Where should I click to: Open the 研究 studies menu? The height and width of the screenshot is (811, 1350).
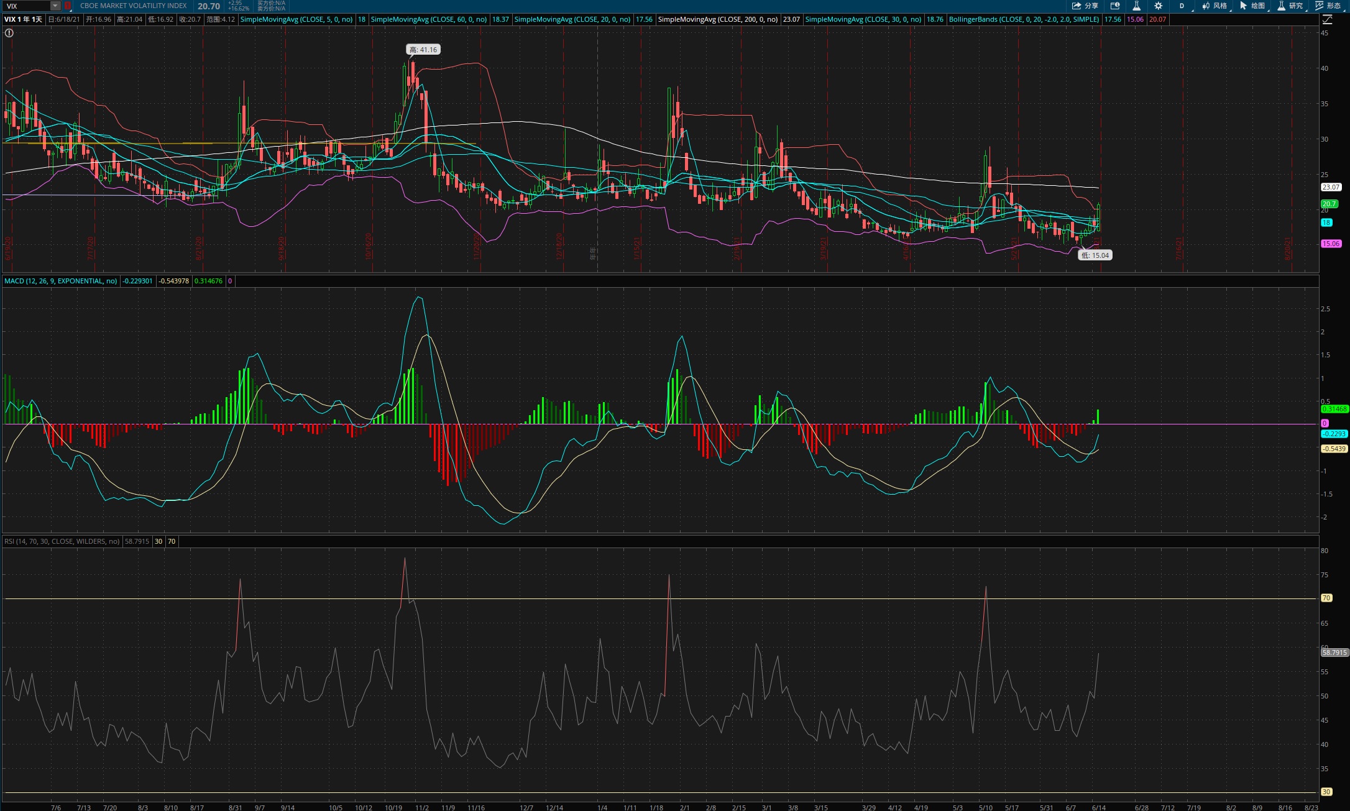(1290, 6)
